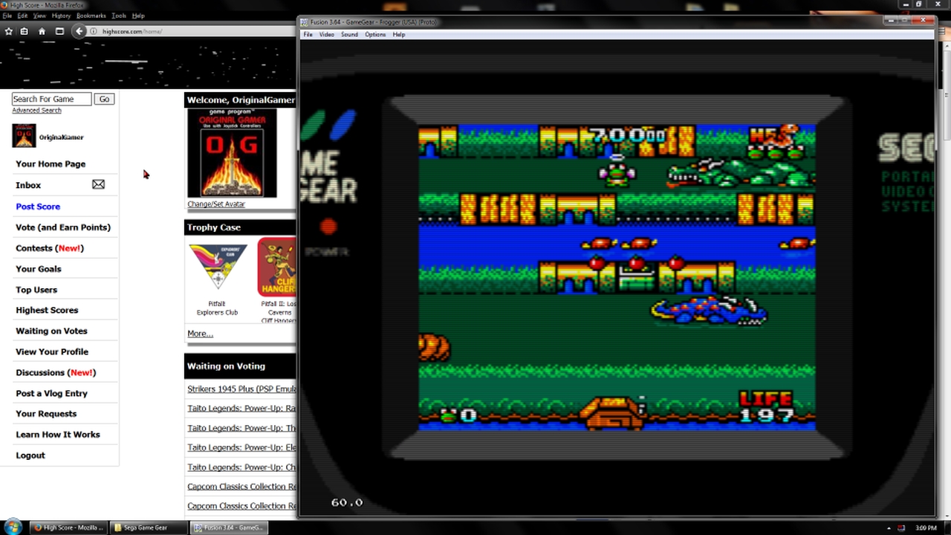This screenshot has height=535, width=951.
Task: Open Firefox Bookmarks menu
Action: (91, 16)
